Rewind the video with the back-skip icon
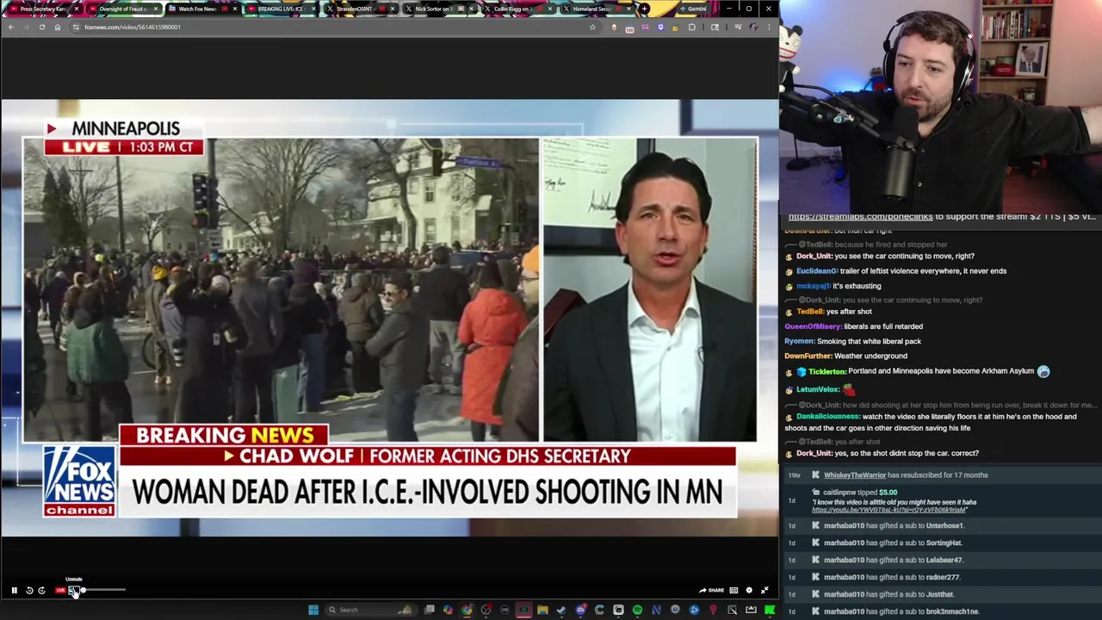 click(x=29, y=591)
